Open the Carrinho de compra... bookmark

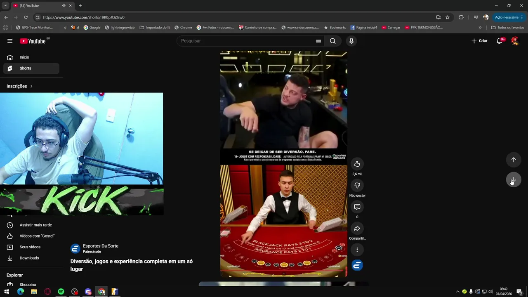[x=257, y=28]
